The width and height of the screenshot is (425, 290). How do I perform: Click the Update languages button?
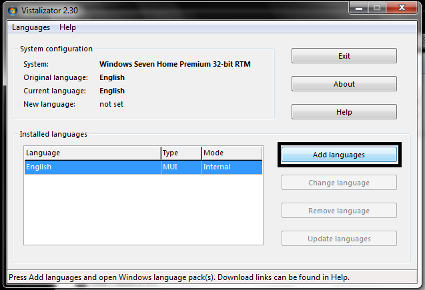point(339,239)
